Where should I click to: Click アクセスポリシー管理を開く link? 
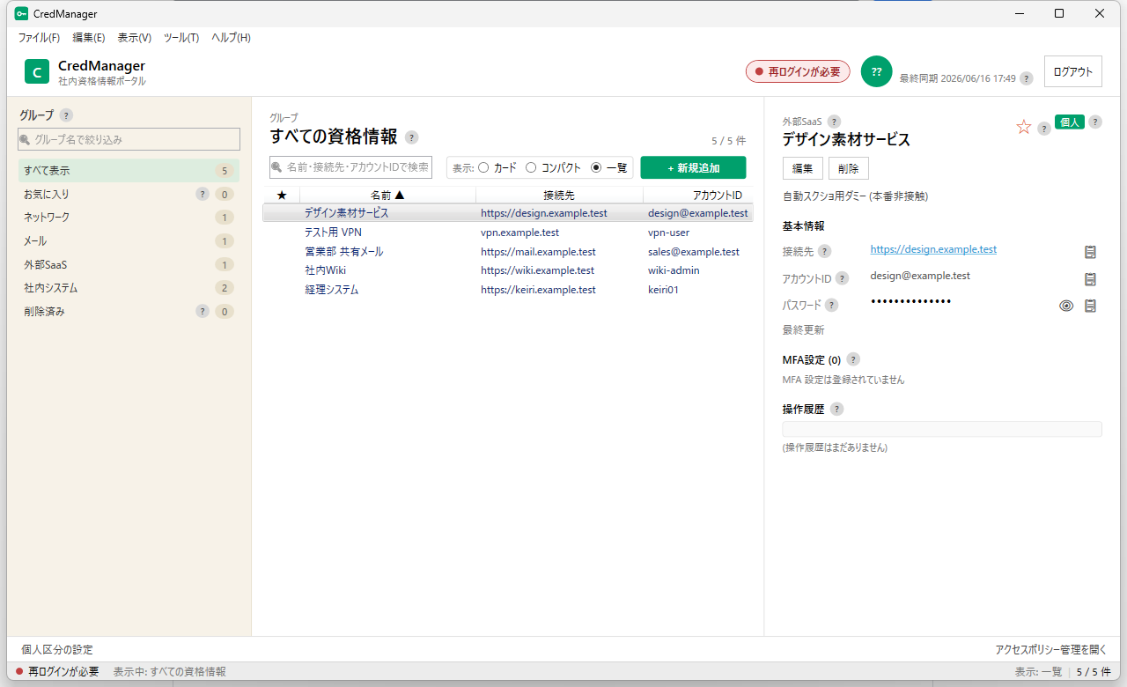tap(1050, 649)
